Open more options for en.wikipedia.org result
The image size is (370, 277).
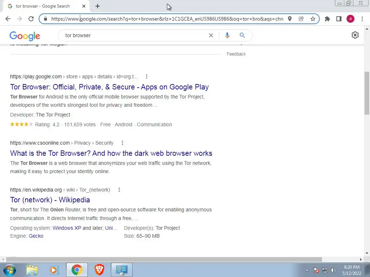119,190
